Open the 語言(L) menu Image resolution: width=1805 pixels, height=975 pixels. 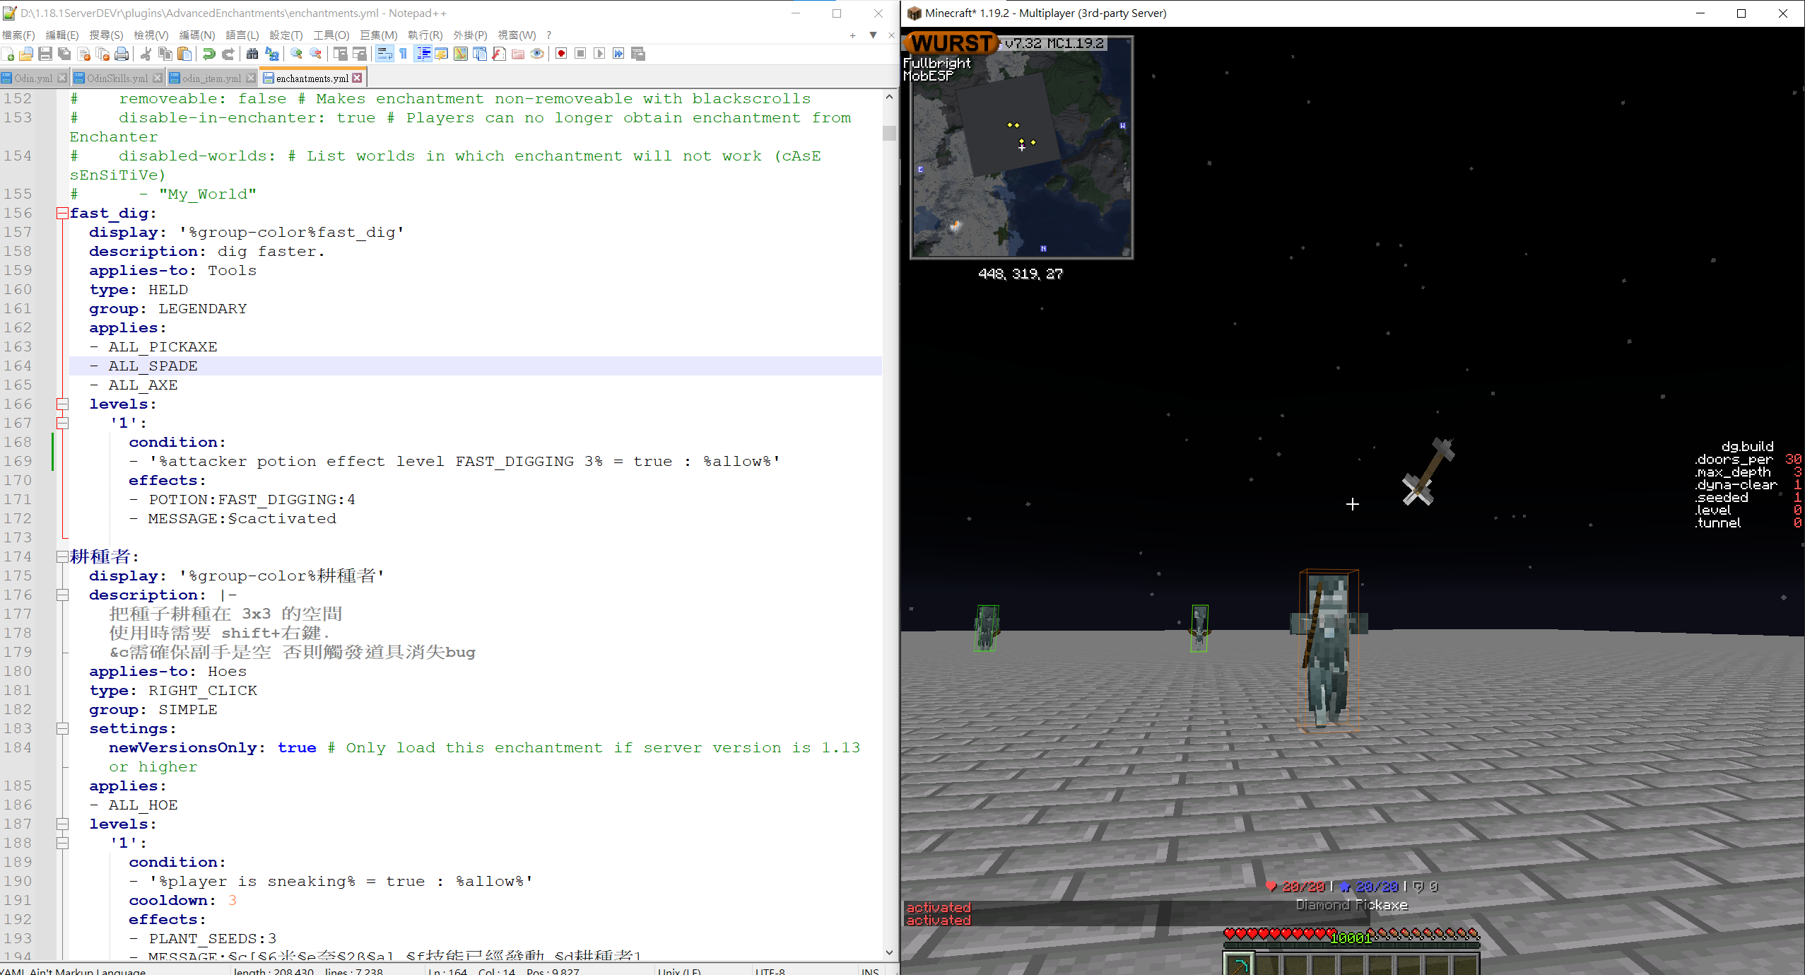242,35
